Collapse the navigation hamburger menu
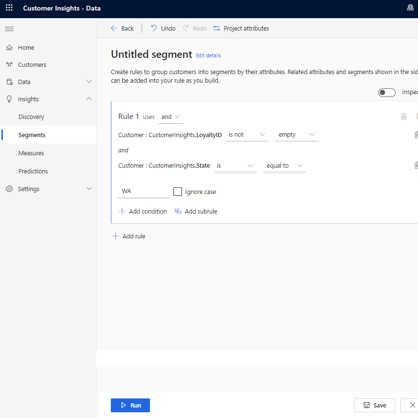 [10, 29]
